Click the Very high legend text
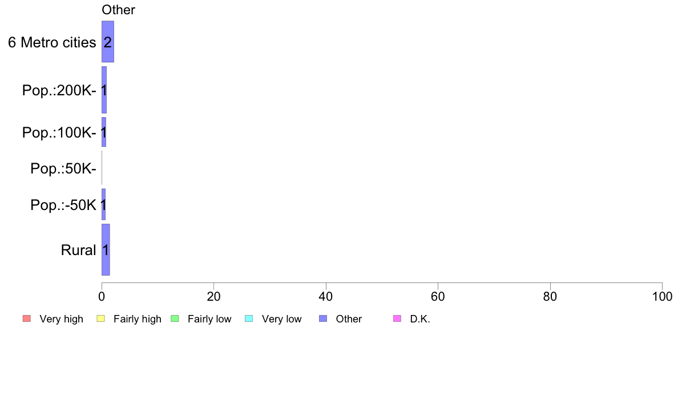678x420 pixels. point(62,319)
